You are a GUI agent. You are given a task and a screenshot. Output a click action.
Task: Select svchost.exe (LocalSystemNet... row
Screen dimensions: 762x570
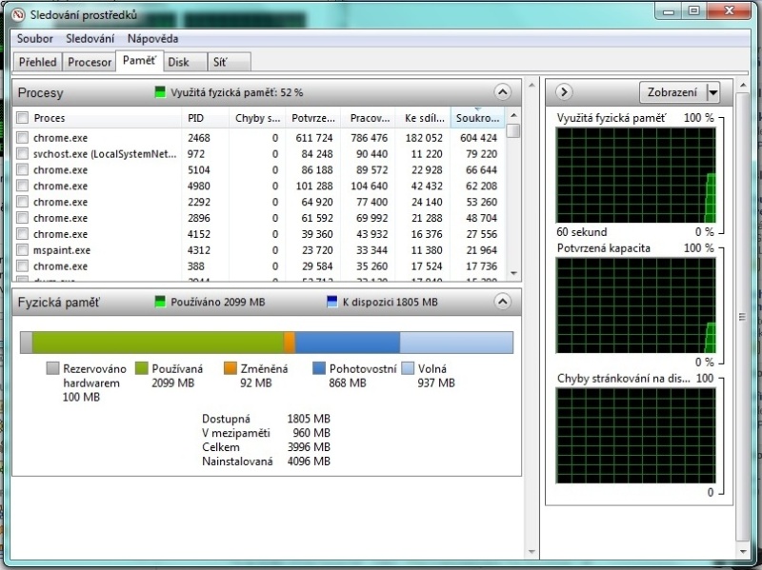[x=259, y=154]
